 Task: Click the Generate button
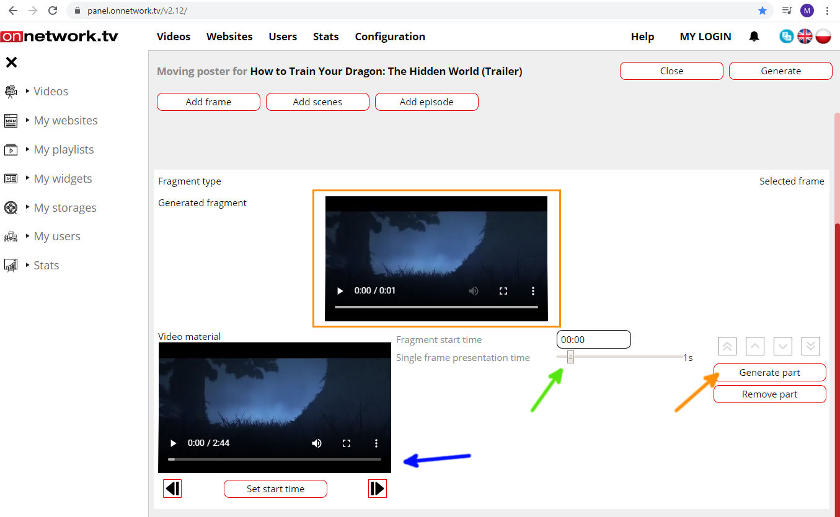pos(780,71)
